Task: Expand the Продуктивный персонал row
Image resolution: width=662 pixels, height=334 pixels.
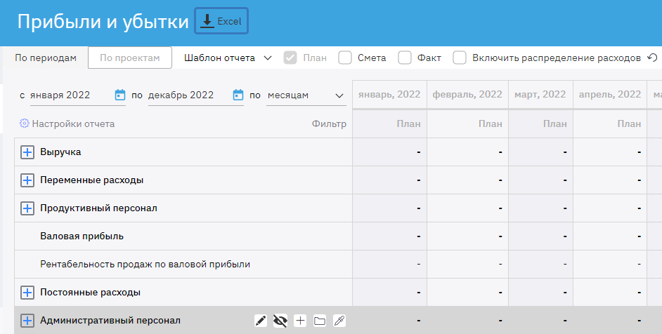Action: click(x=27, y=208)
